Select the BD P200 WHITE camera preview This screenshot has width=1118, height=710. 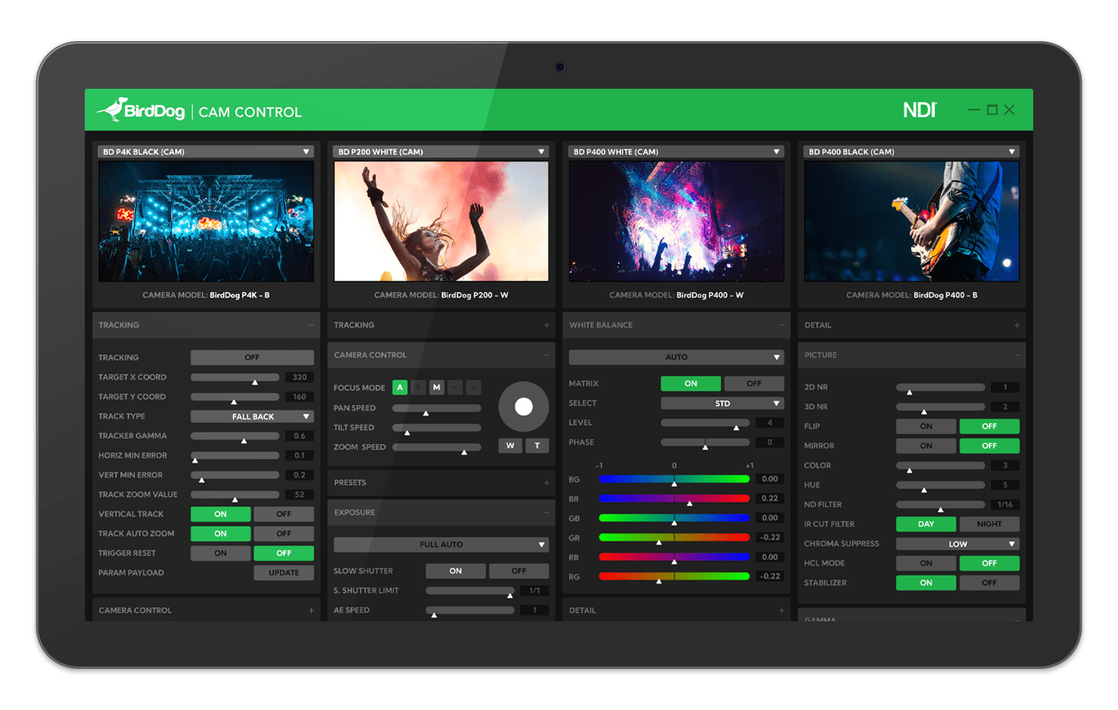click(x=441, y=221)
